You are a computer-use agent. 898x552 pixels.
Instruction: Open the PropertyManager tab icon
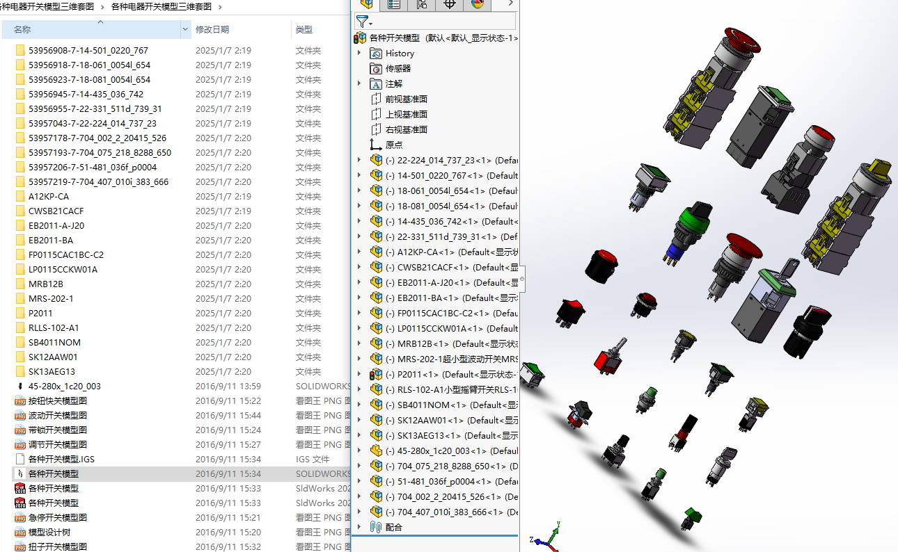click(x=394, y=4)
